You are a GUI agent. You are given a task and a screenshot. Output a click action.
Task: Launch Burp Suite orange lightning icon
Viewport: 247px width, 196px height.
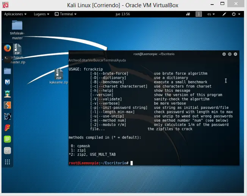[x=8, y=105]
